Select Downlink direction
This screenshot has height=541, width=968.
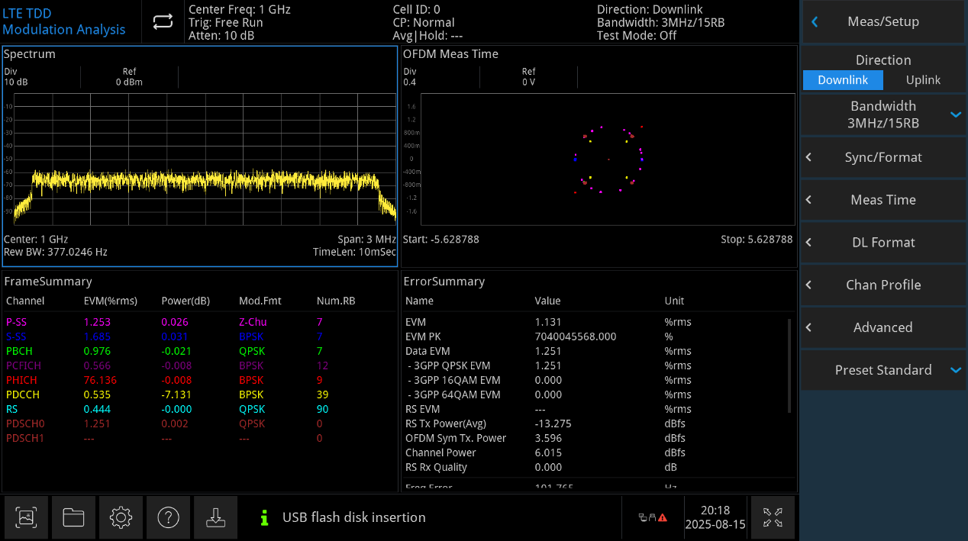point(843,79)
